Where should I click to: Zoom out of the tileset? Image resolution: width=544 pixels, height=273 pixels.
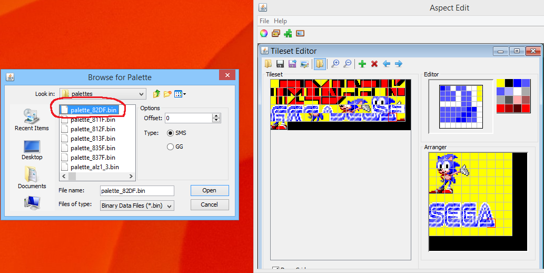347,64
